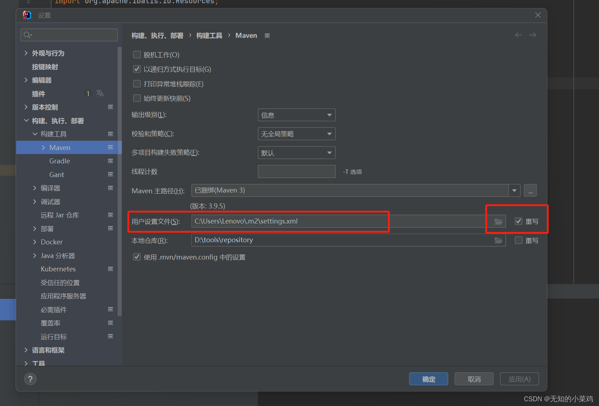
Task: Open help with the question mark button
Action: [x=30, y=379]
